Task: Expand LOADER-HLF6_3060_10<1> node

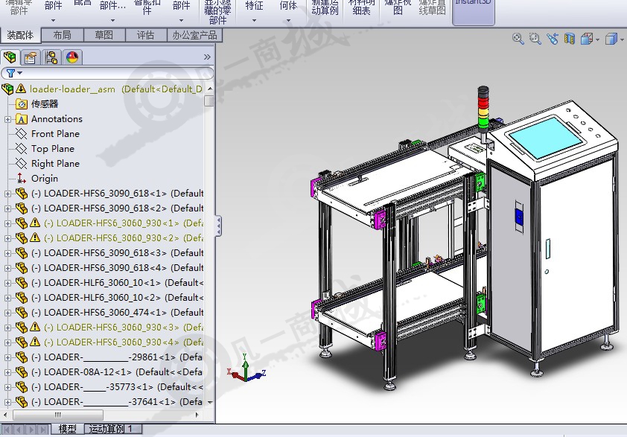Action: (x=7, y=283)
